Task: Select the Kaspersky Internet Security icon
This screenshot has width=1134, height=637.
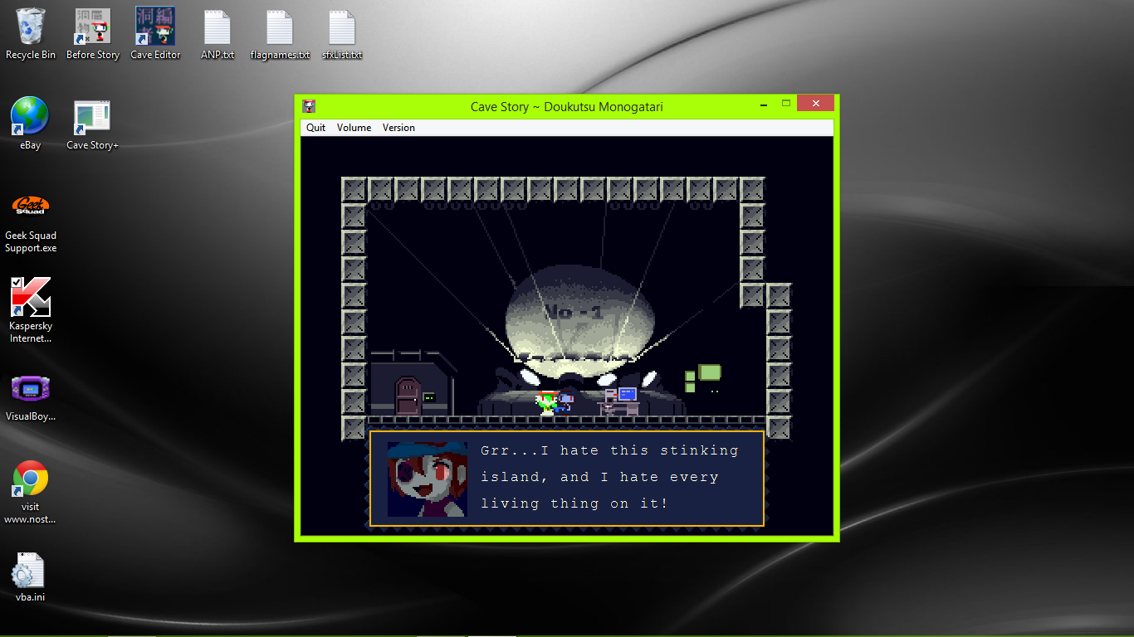Action: tap(31, 310)
